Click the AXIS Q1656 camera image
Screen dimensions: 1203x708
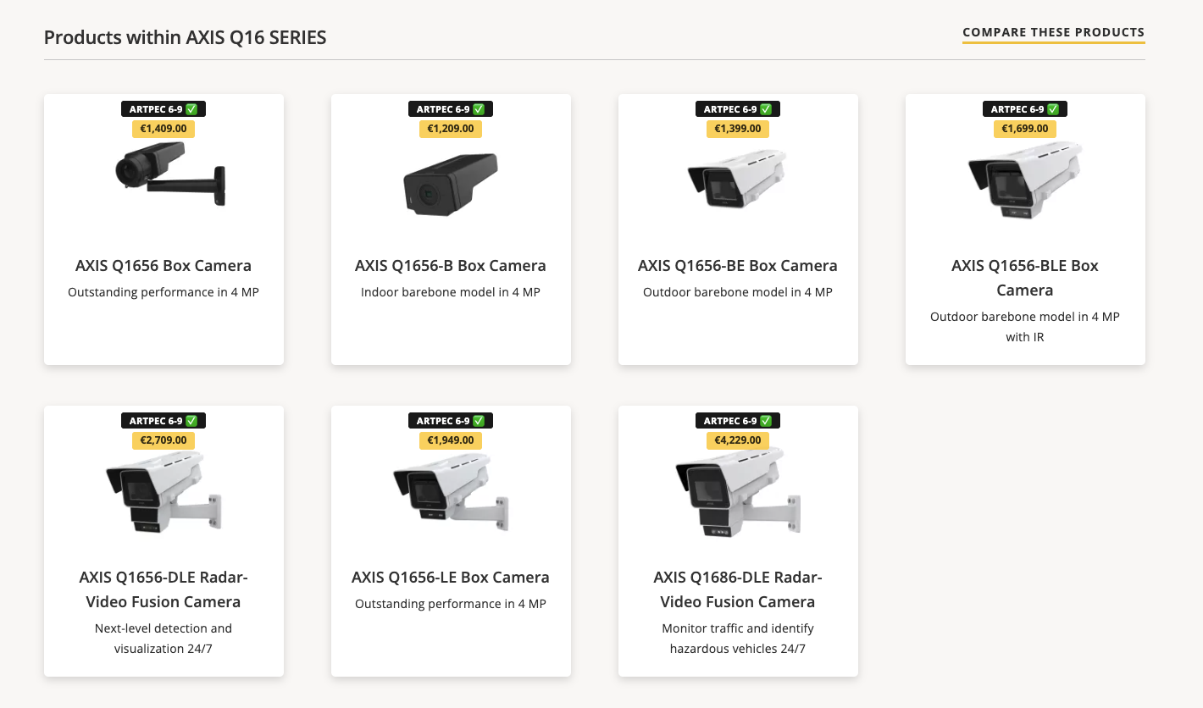(171, 174)
